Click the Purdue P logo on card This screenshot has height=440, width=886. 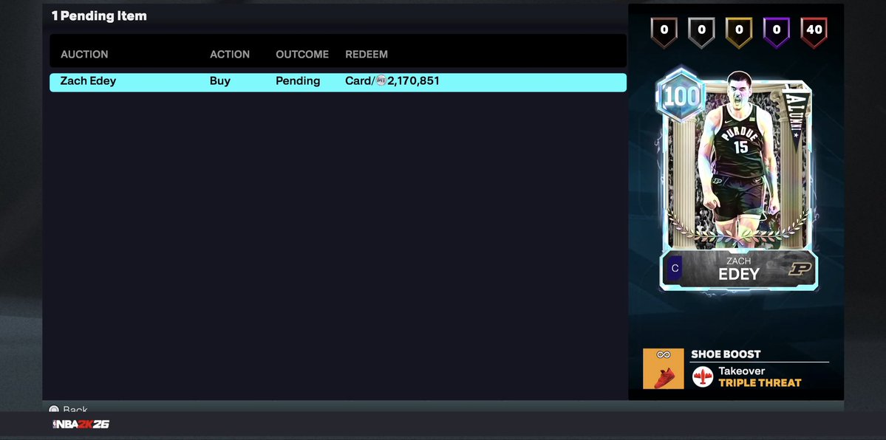click(800, 269)
